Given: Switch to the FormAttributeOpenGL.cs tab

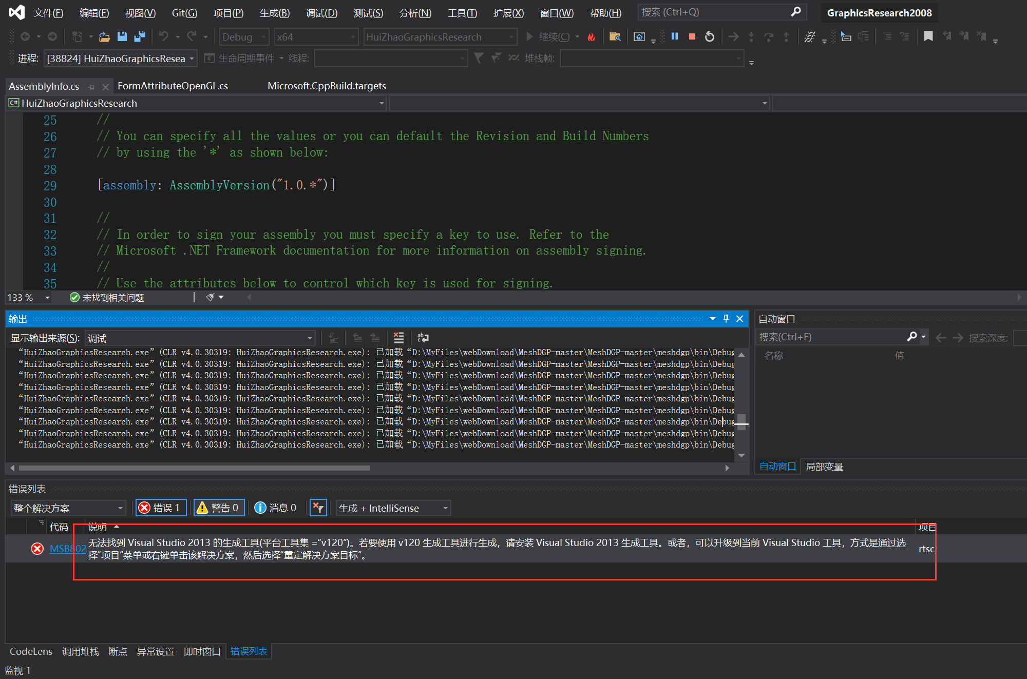Looking at the screenshot, I should pyautogui.click(x=173, y=86).
